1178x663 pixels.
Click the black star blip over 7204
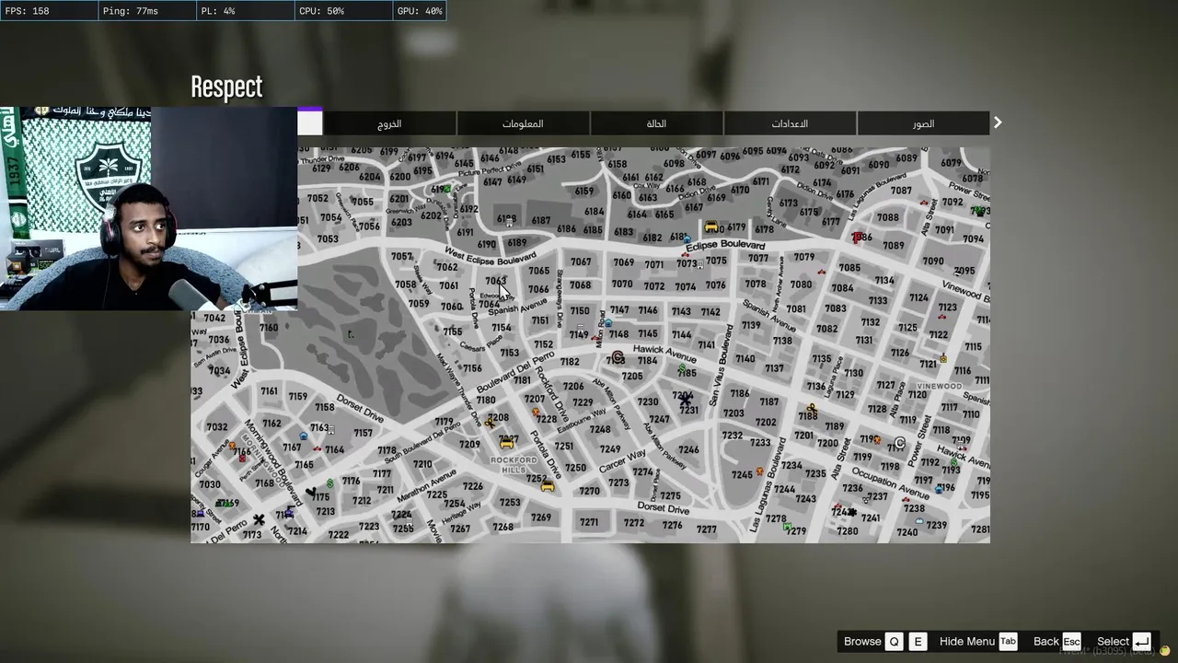[x=686, y=399]
